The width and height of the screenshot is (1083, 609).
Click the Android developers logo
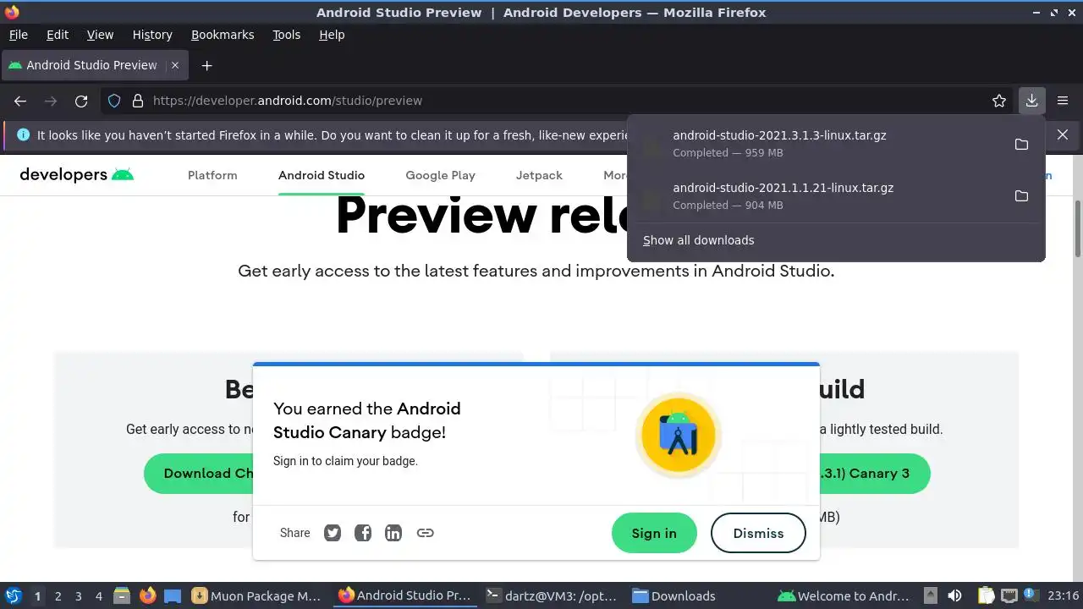click(x=77, y=175)
